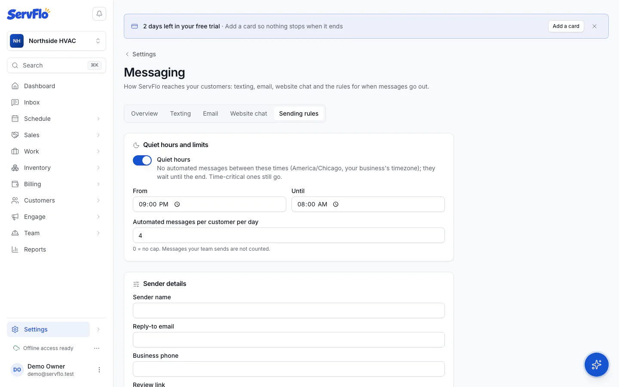Select the Website chat tab
619x387 pixels.
click(x=248, y=114)
